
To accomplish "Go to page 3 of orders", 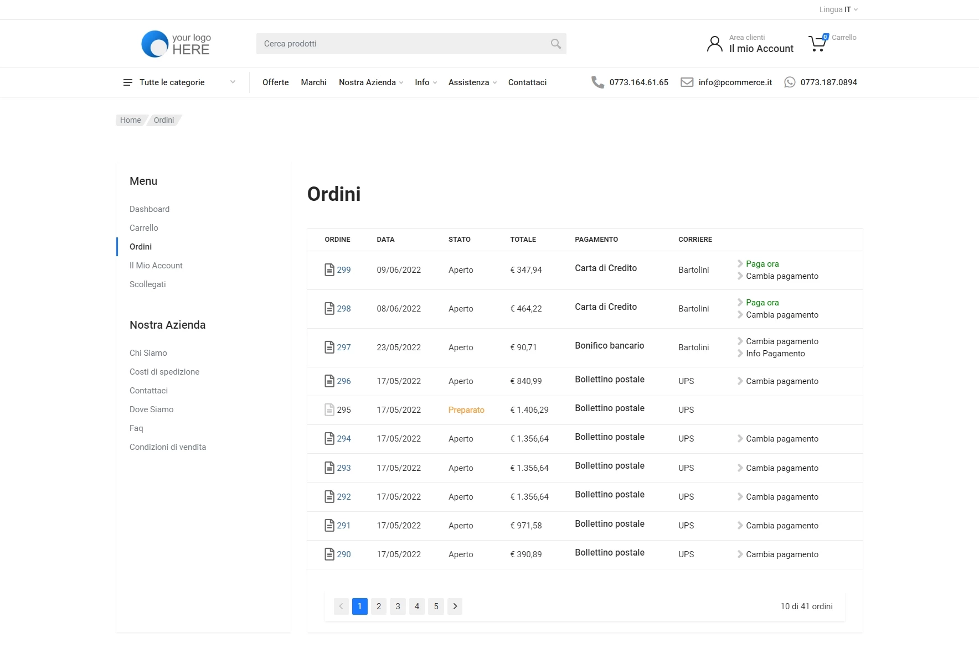I will click(398, 606).
